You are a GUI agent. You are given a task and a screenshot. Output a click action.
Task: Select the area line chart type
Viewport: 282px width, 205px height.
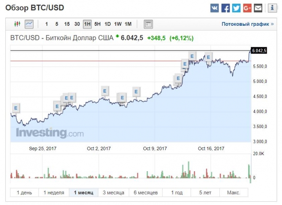point(29,24)
